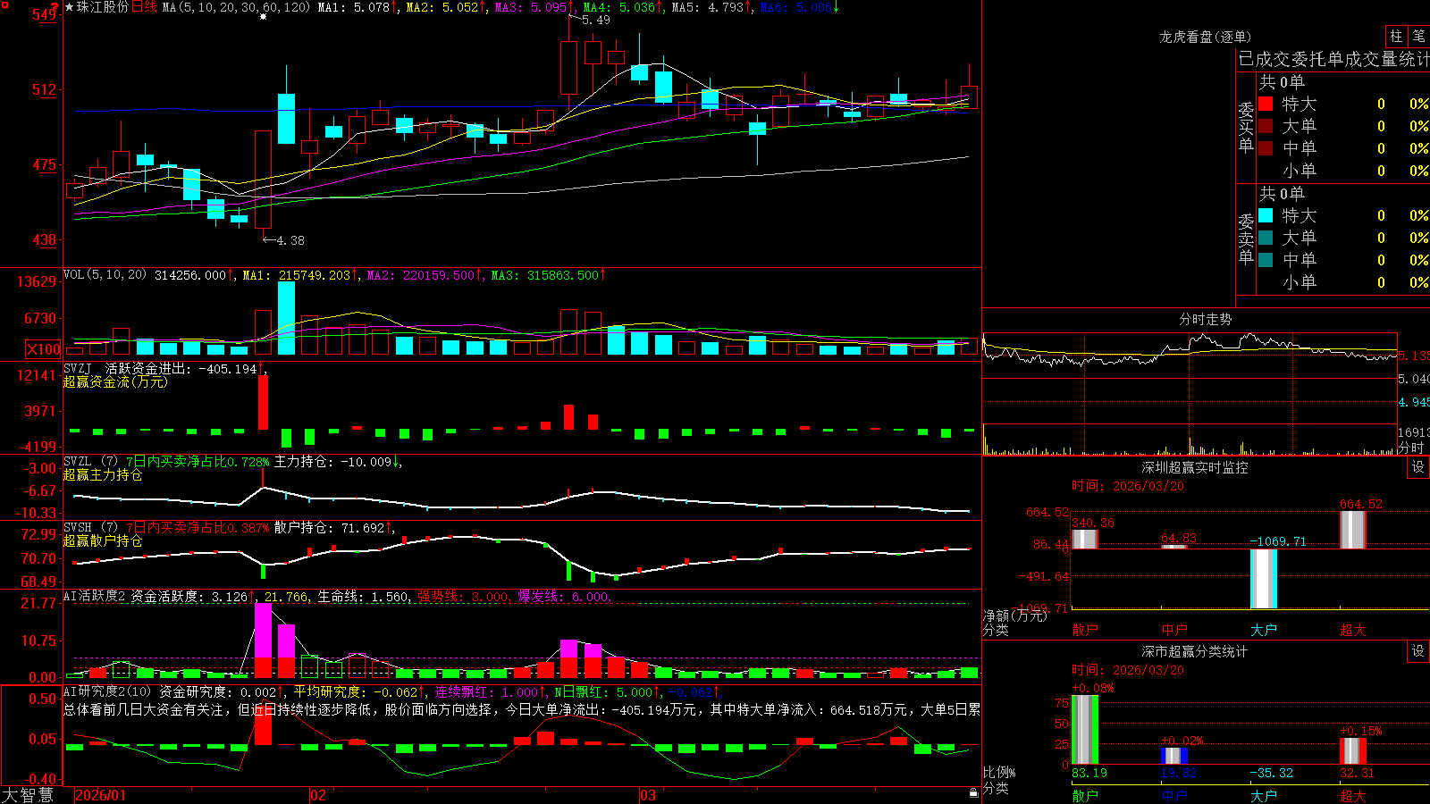Click the 83.19 散户 ratio value
The height and width of the screenshot is (804, 1430).
tap(1089, 773)
